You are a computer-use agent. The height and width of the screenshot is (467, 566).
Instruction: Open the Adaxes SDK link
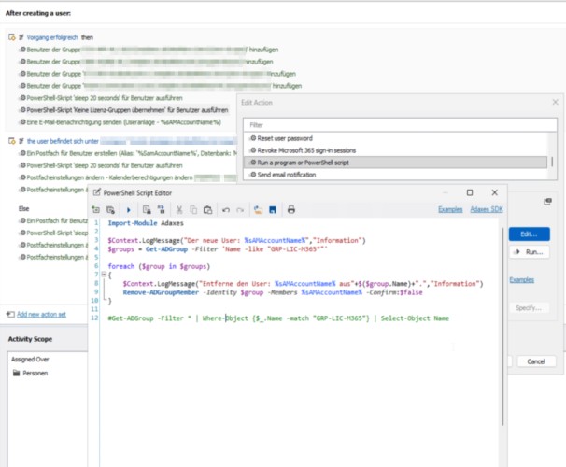[x=487, y=209]
